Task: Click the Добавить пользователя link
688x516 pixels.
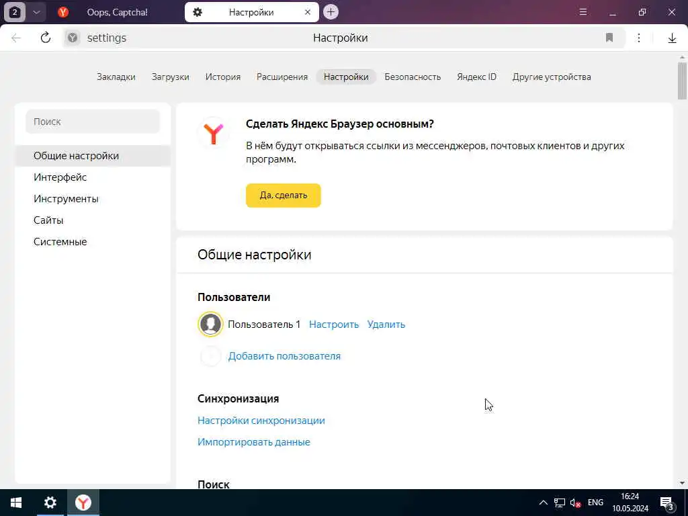Action: coord(284,356)
